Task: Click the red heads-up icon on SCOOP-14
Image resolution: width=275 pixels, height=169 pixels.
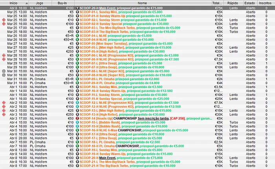Action: click(77, 118)
